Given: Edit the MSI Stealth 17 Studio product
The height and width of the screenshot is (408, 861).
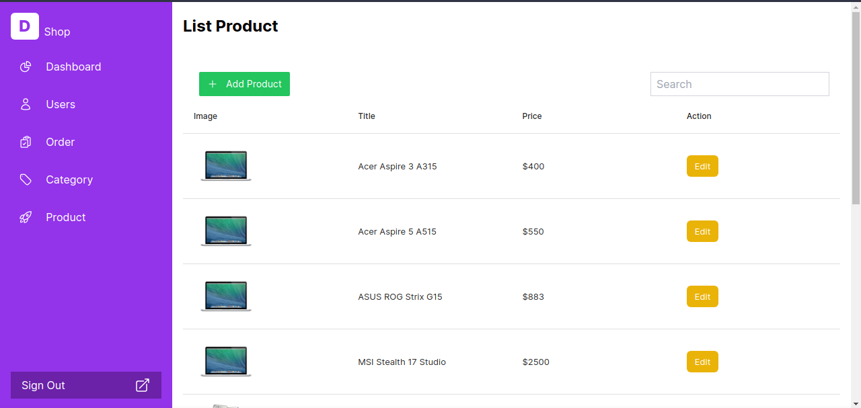Looking at the screenshot, I should tap(702, 362).
